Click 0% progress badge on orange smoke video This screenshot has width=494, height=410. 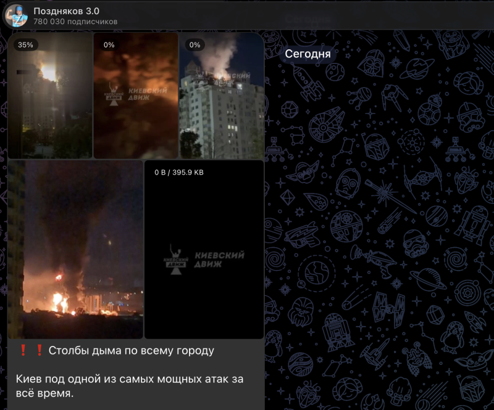[109, 45]
